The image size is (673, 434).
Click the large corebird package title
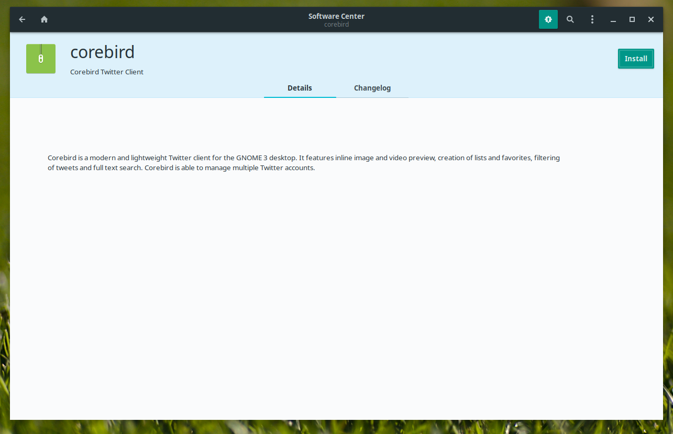pos(103,52)
